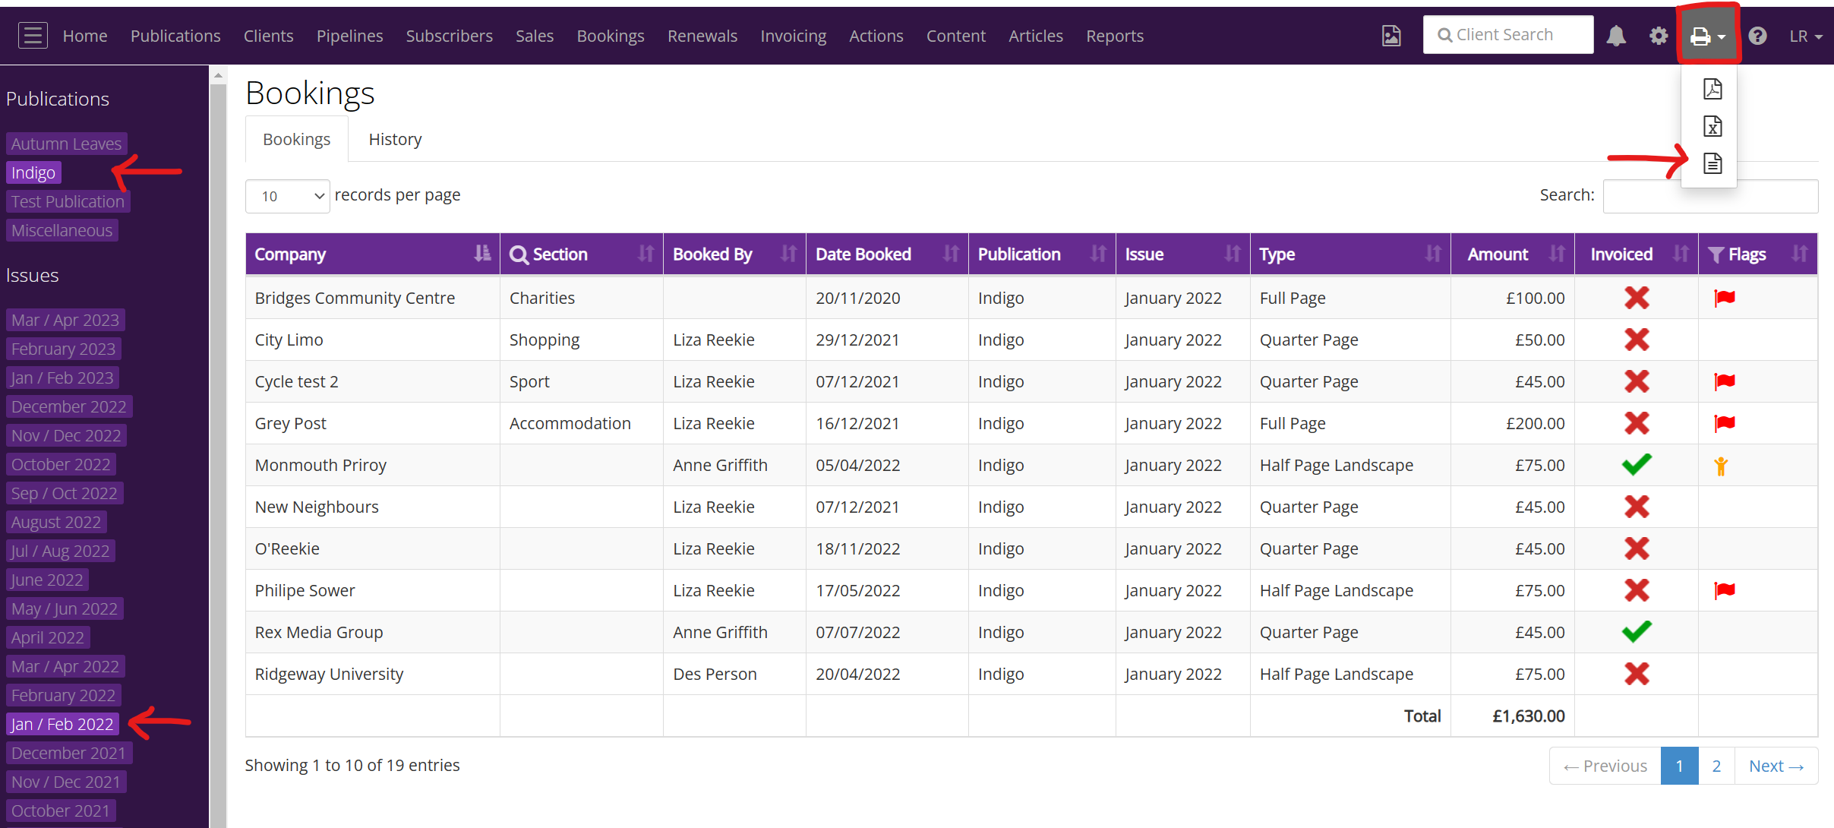Select the December 2022 issue
The height and width of the screenshot is (828, 1834).
coord(69,406)
